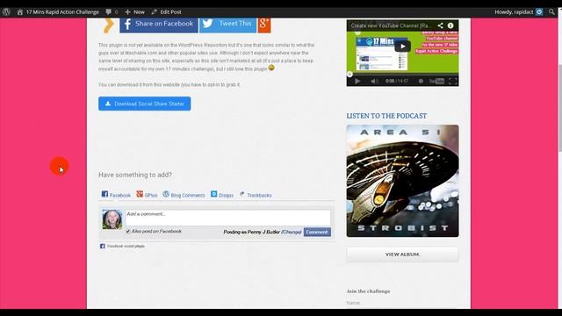Click the YouTube logo in player
This screenshot has height=316, width=562.
point(436,81)
